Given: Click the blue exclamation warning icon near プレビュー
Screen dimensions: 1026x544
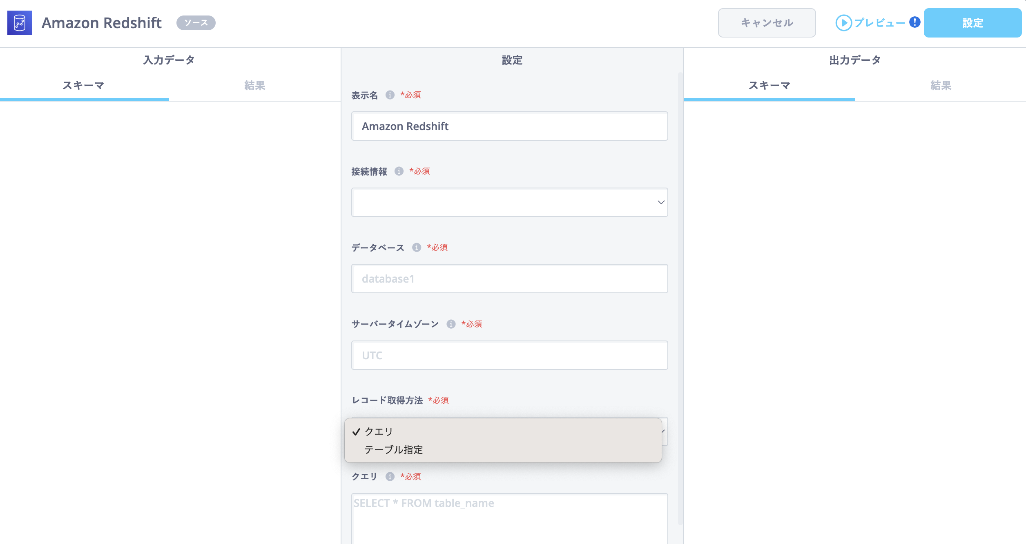Looking at the screenshot, I should 915,22.
